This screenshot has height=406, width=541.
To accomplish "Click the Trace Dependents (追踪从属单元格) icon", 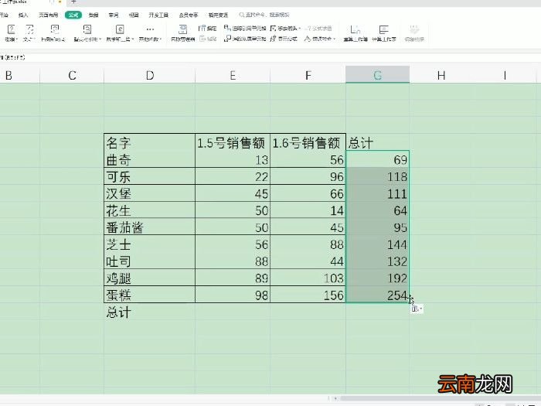I will click(x=227, y=39).
